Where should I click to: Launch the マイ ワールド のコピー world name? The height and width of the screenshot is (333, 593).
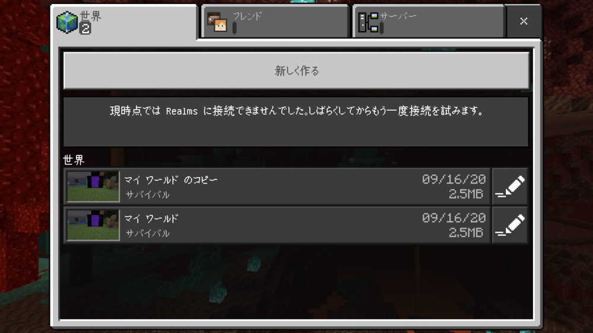(x=171, y=180)
